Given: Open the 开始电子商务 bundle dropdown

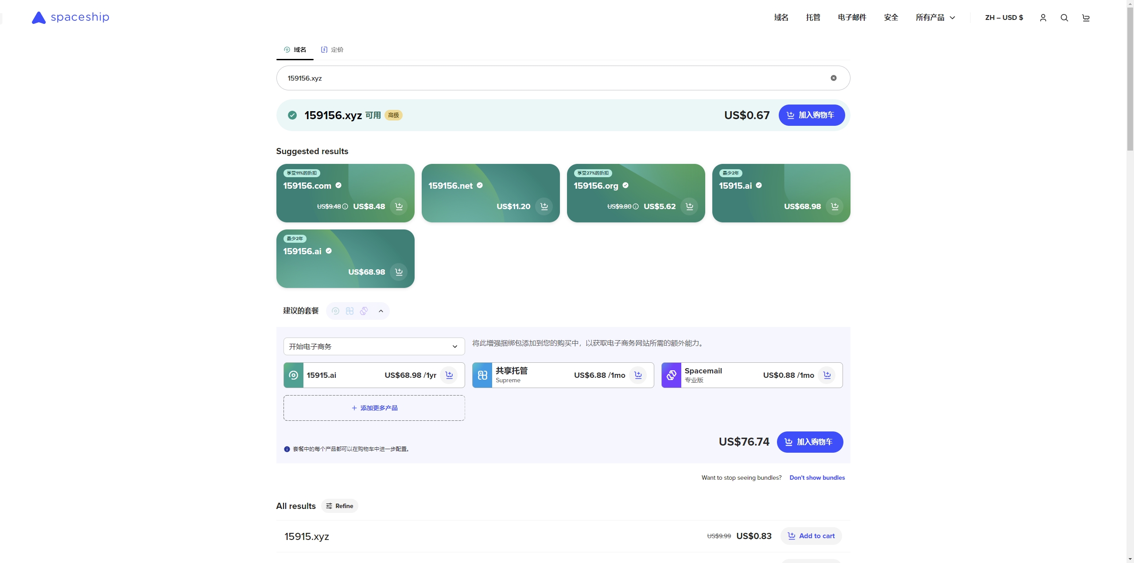Looking at the screenshot, I should tap(374, 346).
